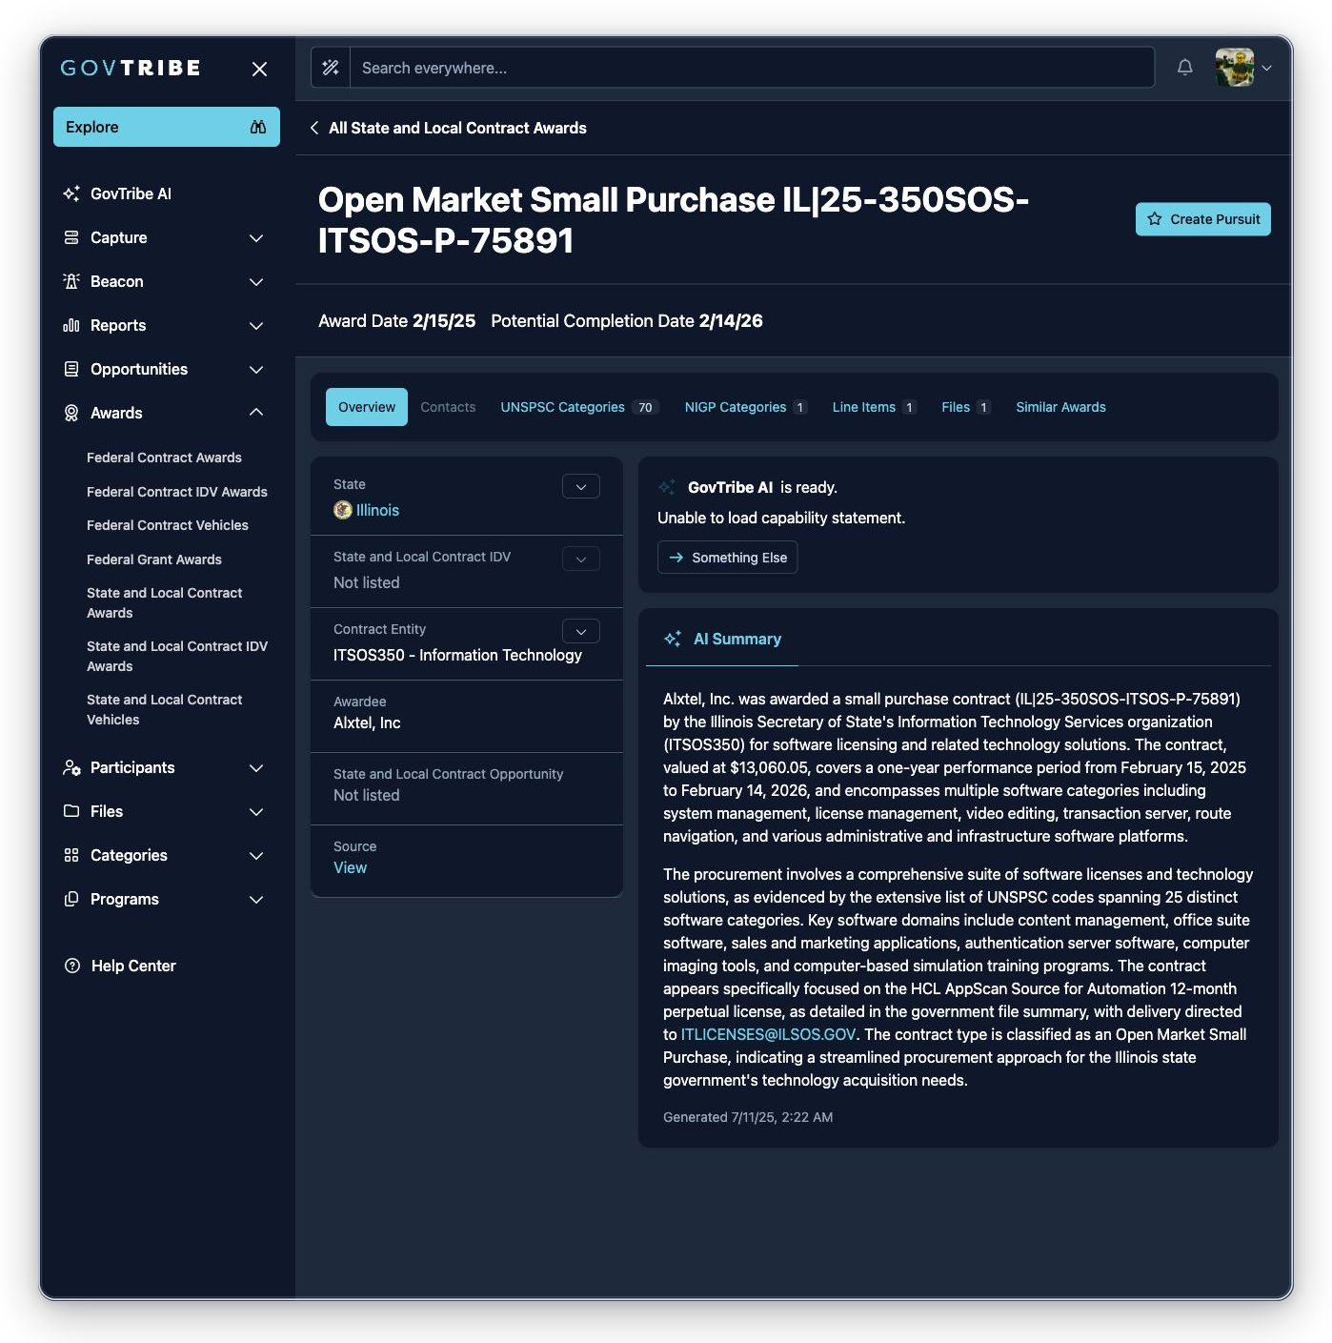Expand the Programs menu chevron

click(x=256, y=899)
